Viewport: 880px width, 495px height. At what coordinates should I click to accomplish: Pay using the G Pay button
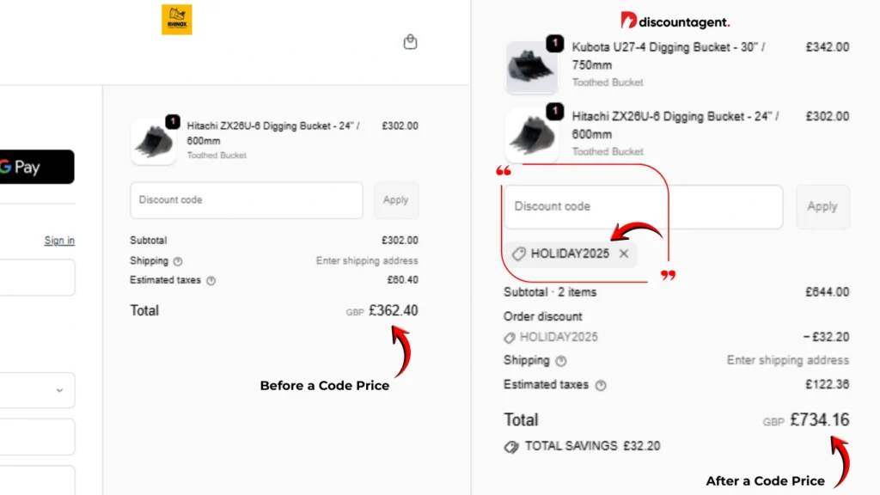tap(34, 167)
